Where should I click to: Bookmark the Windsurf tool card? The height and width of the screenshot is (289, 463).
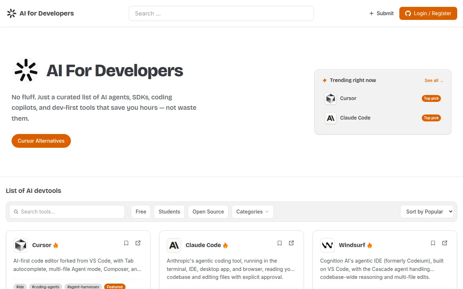click(x=433, y=243)
